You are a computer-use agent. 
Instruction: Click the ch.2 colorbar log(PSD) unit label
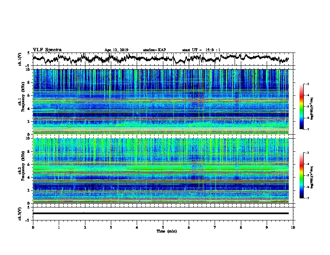click(x=312, y=177)
